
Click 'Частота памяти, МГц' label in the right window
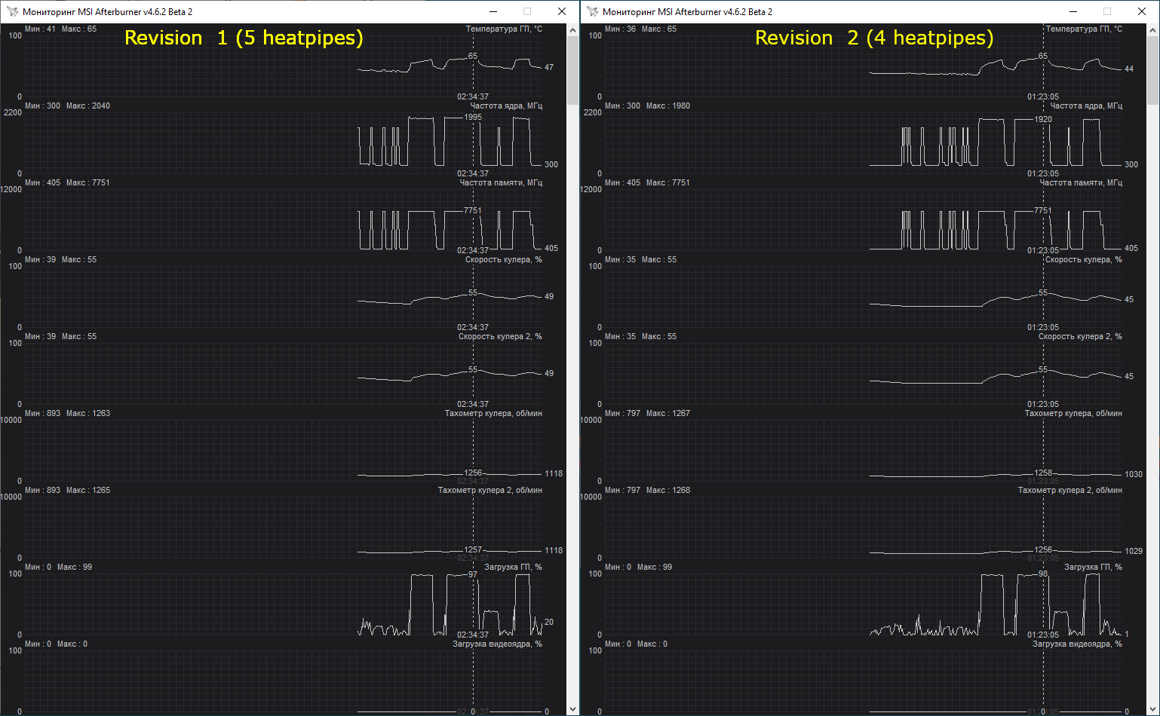(1081, 182)
